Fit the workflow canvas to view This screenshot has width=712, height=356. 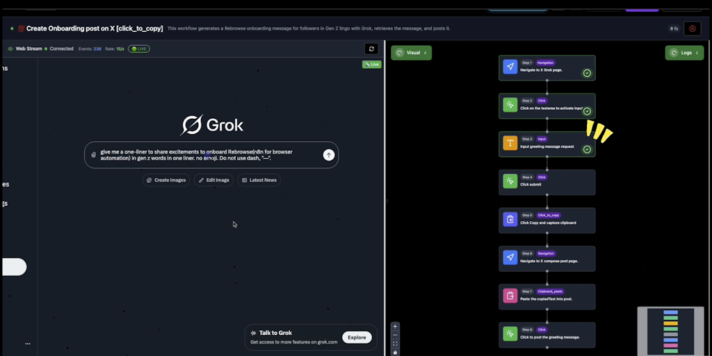(x=395, y=343)
